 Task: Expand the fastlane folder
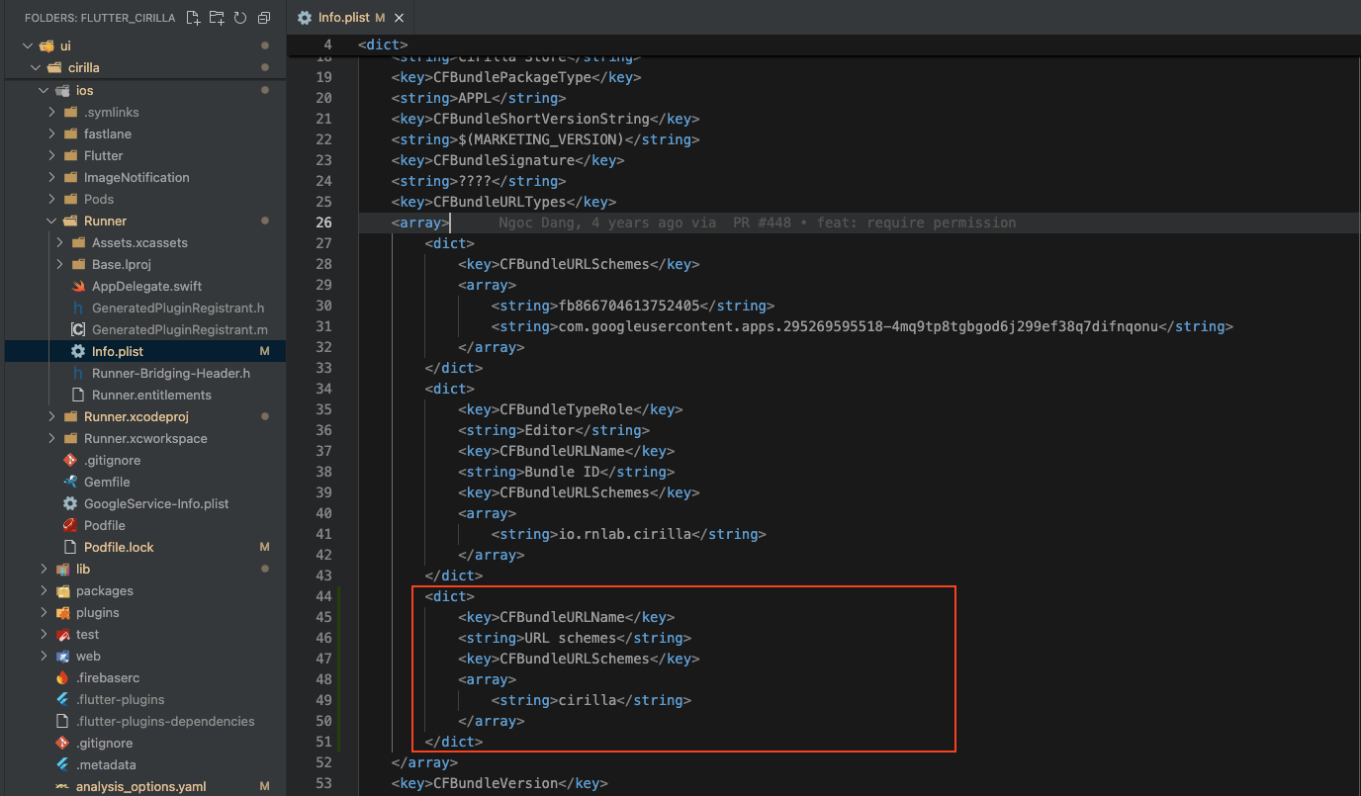(51, 133)
